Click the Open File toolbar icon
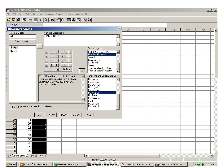Viewport: 223px width, 167px height. [x=9, y=20]
